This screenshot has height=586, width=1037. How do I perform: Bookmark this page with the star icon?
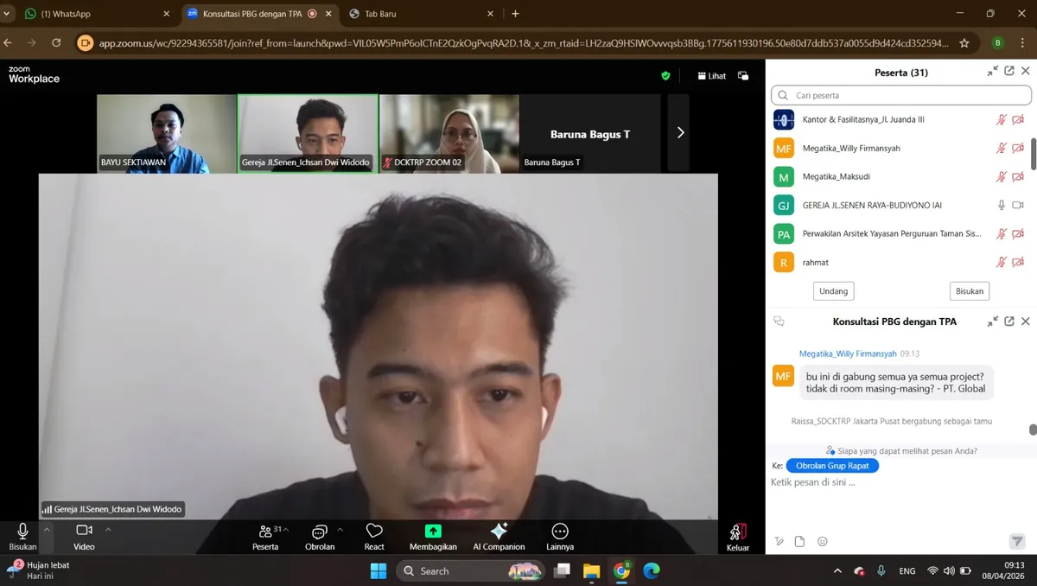coord(964,42)
